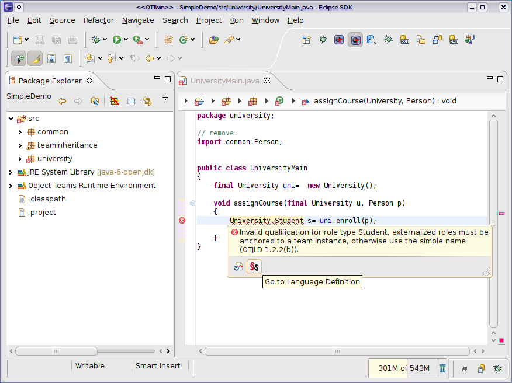Select the active Object Teams perspective button

pyautogui.click(x=355, y=40)
